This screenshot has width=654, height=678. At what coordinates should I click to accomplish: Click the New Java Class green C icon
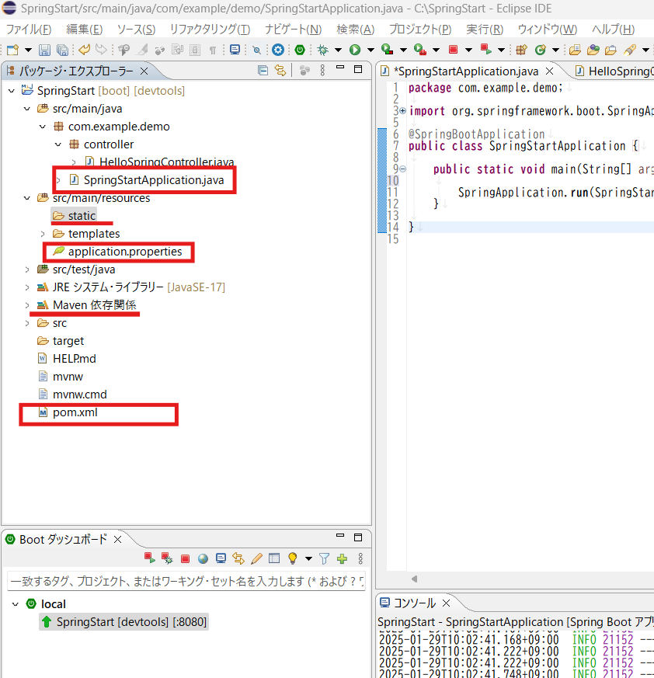click(x=541, y=50)
